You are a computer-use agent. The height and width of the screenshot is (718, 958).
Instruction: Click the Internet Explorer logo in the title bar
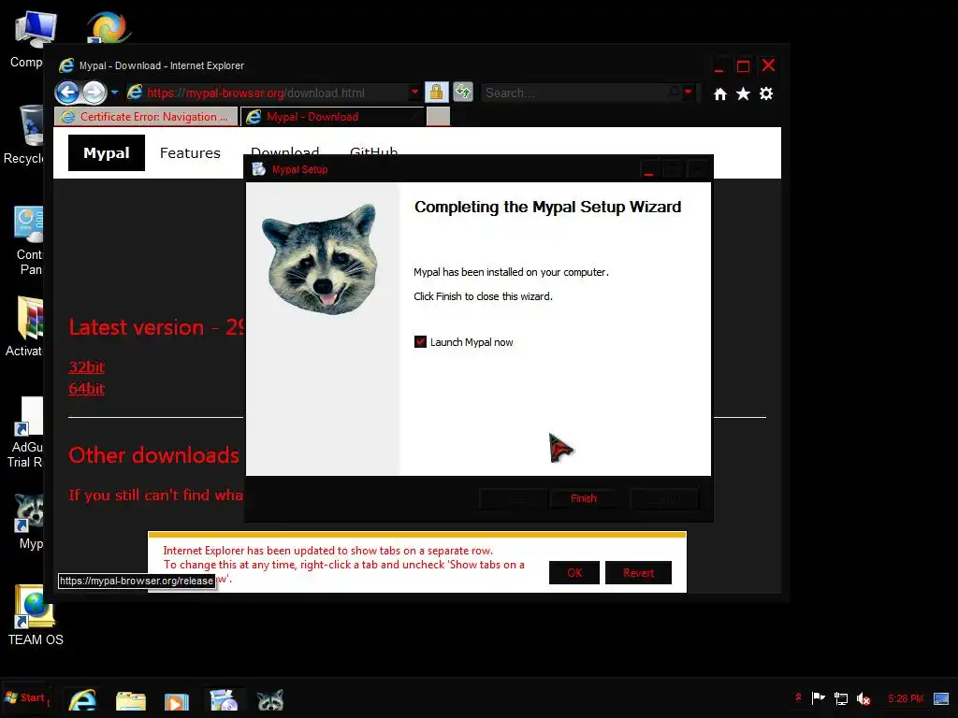(x=66, y=65)
